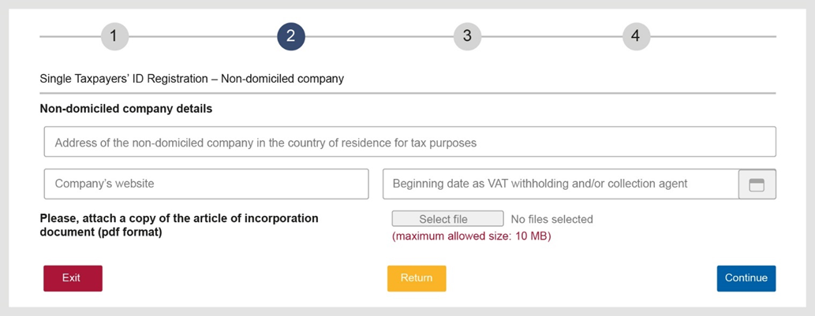Go to step 1 circle
The image size is (815, 316).
(x=114, y=36)
